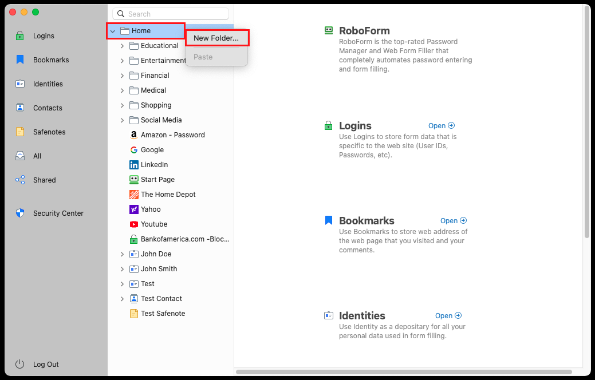Expand the Test Contact chevron

pos(122,299)
